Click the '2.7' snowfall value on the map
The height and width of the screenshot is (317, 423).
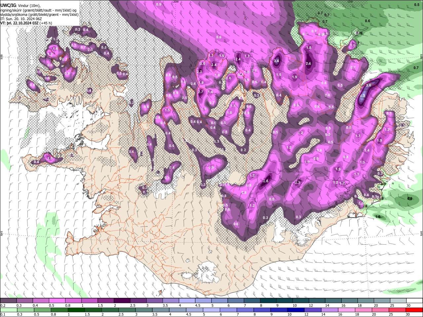pyautogui.click(x=200, y=92)
